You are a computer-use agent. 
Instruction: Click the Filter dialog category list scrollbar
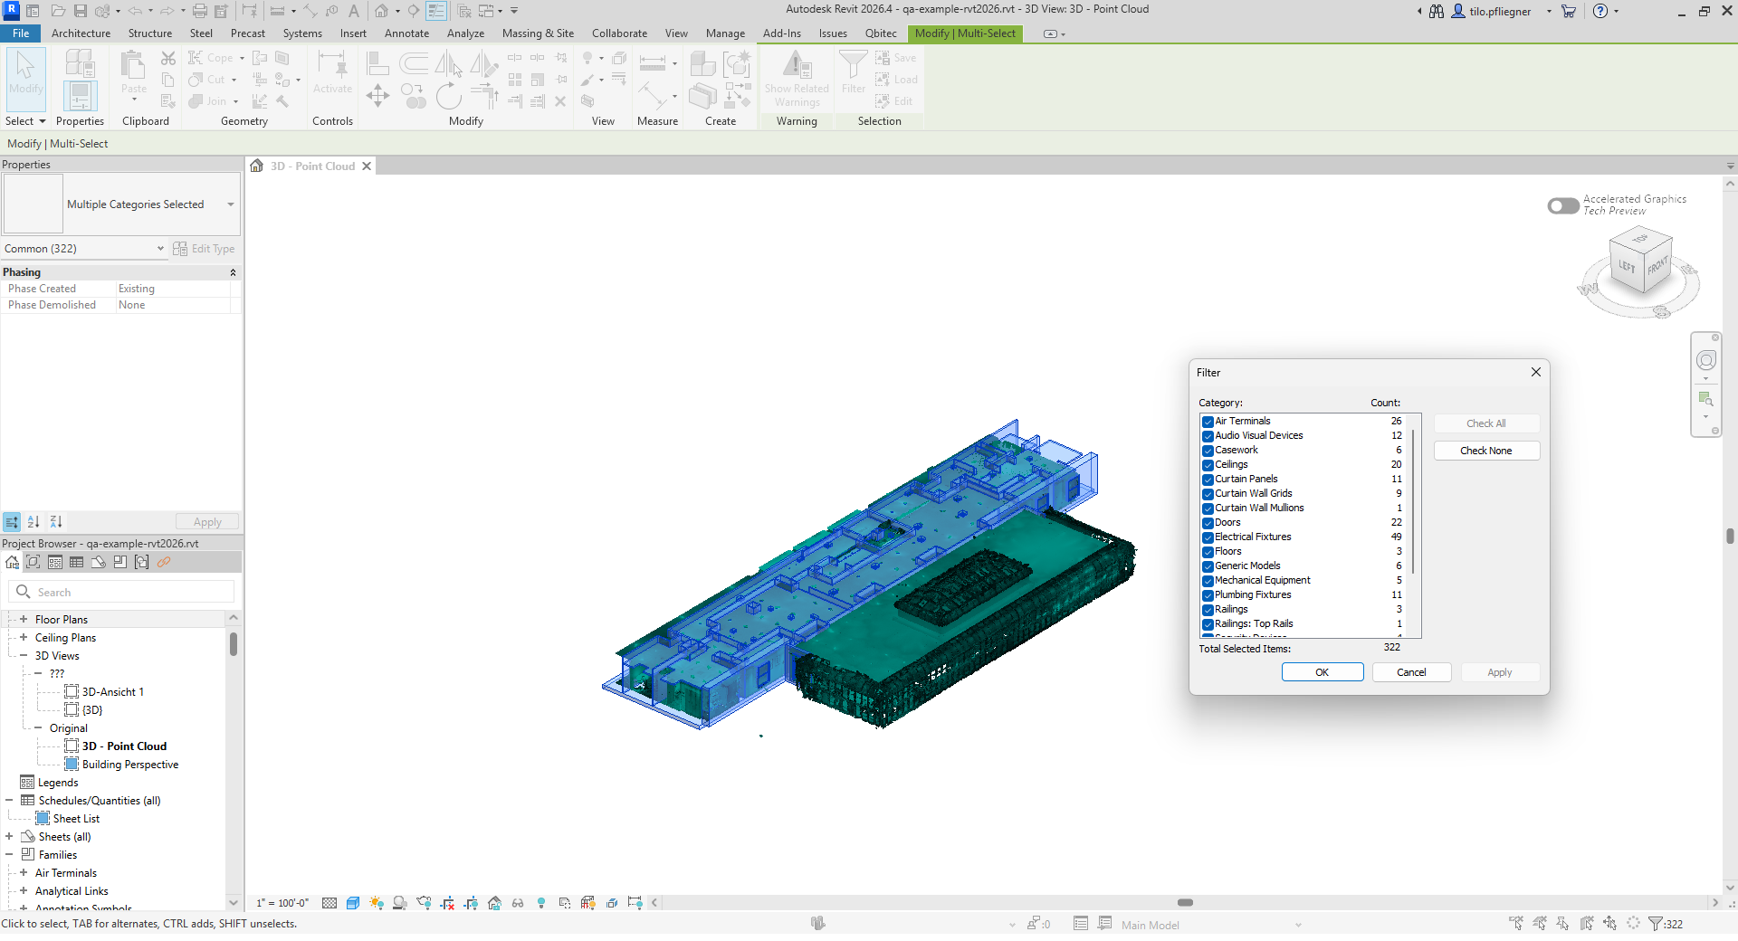(1413, 502)
